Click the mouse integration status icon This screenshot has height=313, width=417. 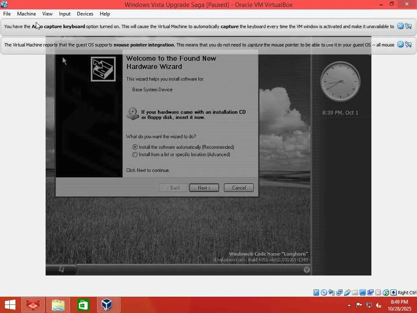coord(386,293)
